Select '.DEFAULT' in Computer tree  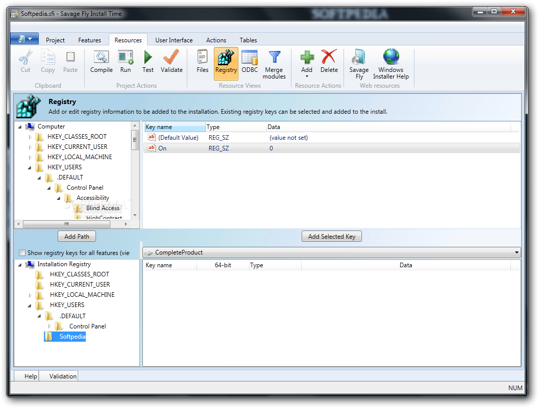[70, 177]
